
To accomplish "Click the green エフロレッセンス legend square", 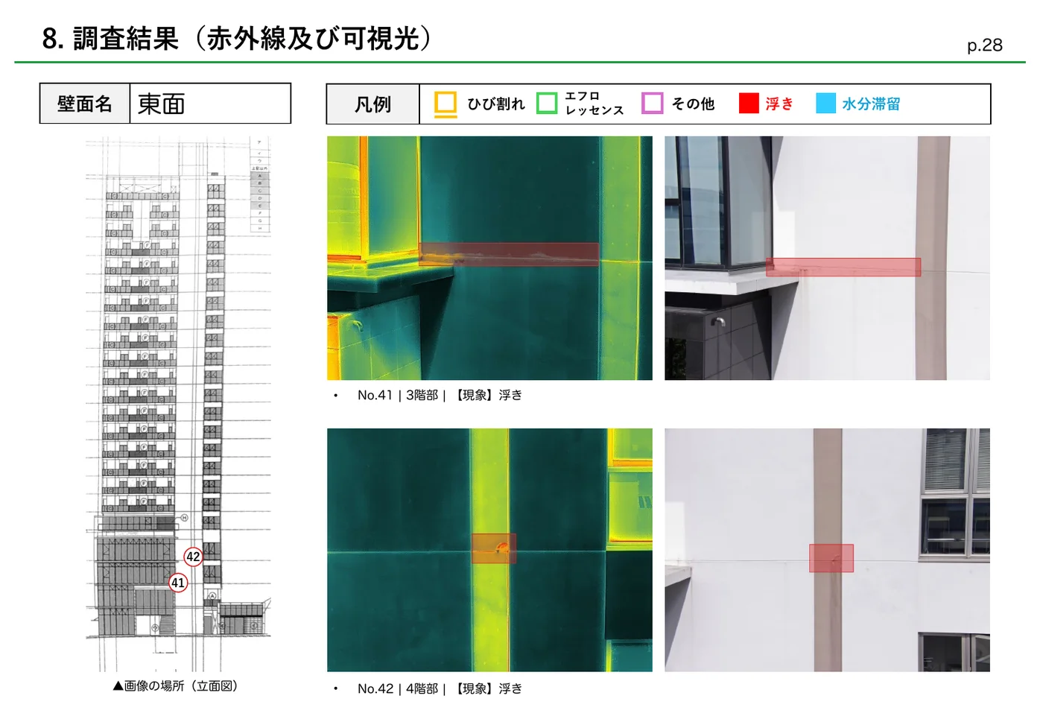I will click(547, 103).
